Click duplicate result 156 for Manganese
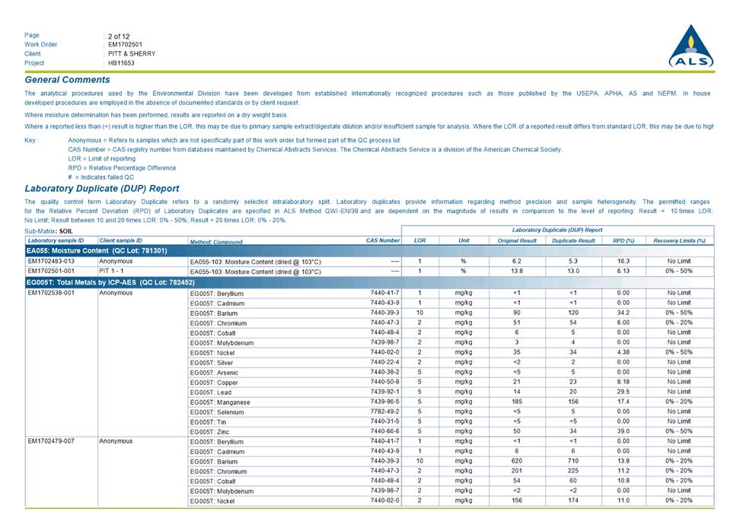The image size is (743, 525). coord(573,402)
